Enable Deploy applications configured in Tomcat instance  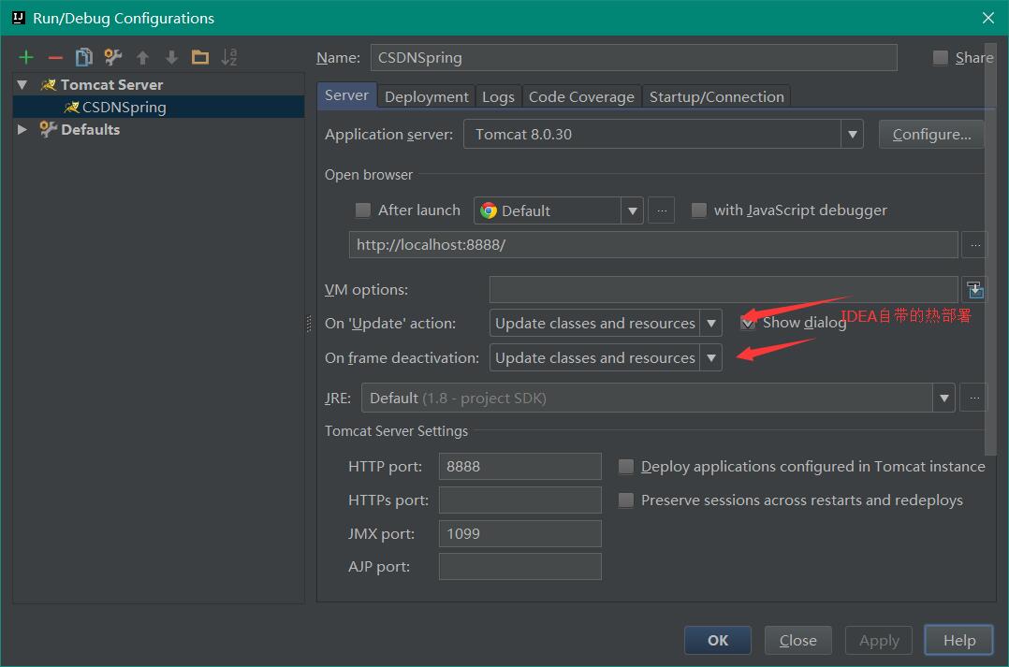pyautogui.click(x=625, y=466)
